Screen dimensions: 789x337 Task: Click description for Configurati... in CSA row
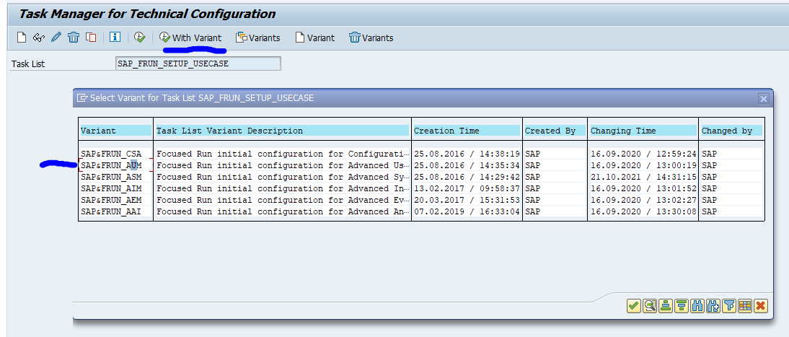(x=282, y=154)
